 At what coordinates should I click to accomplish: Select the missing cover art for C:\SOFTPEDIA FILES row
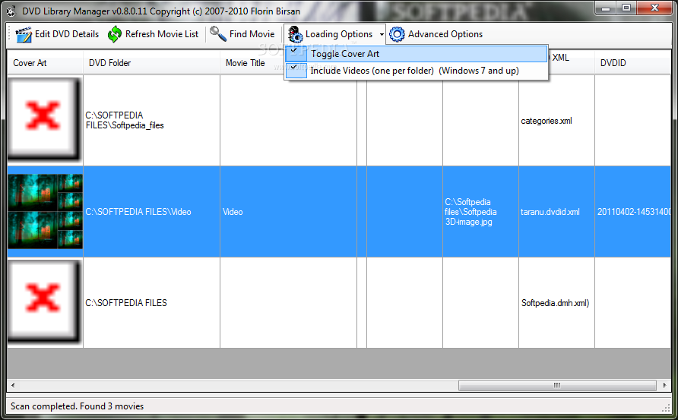pos(45,302)
